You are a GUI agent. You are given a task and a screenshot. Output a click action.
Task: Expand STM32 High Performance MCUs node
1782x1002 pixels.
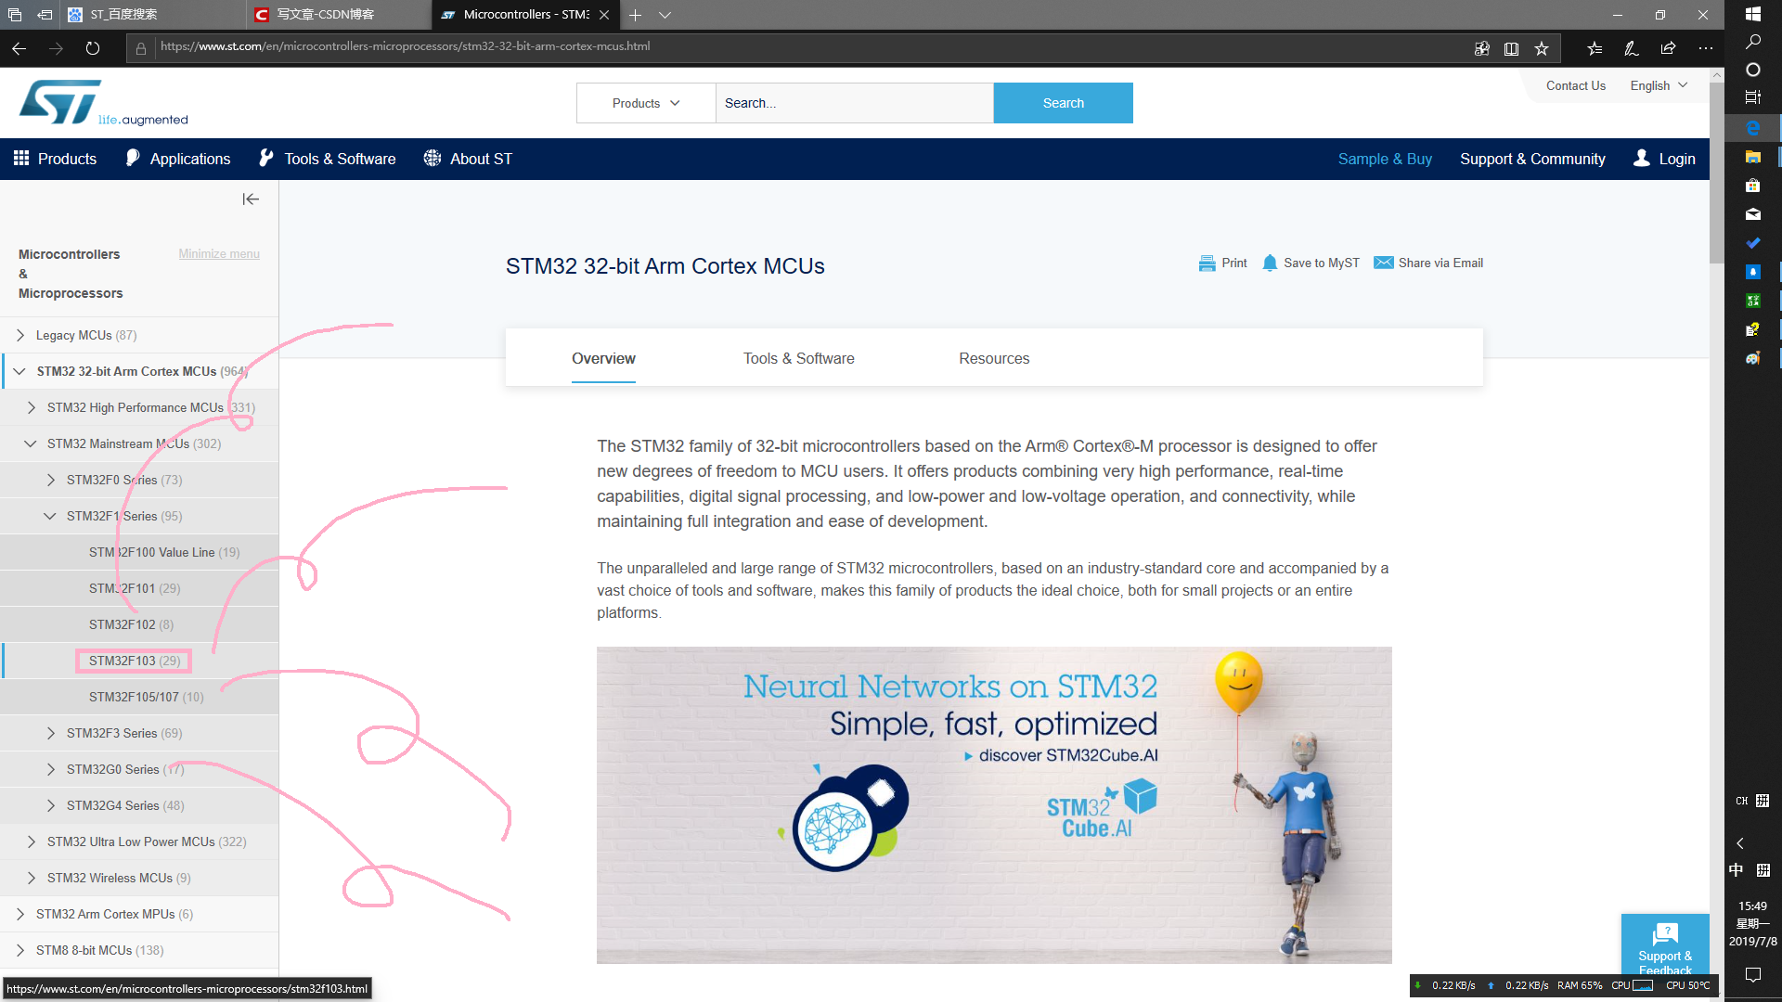point(32,407)
